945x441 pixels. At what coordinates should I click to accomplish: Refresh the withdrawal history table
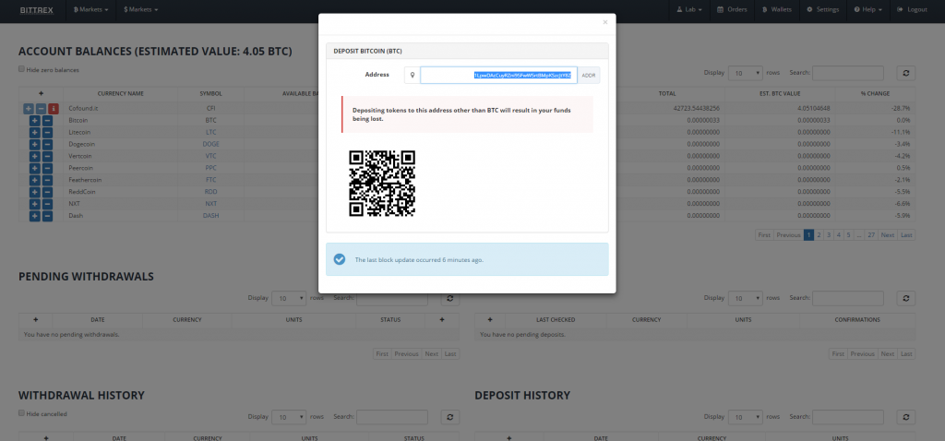[x=449, y=417]
